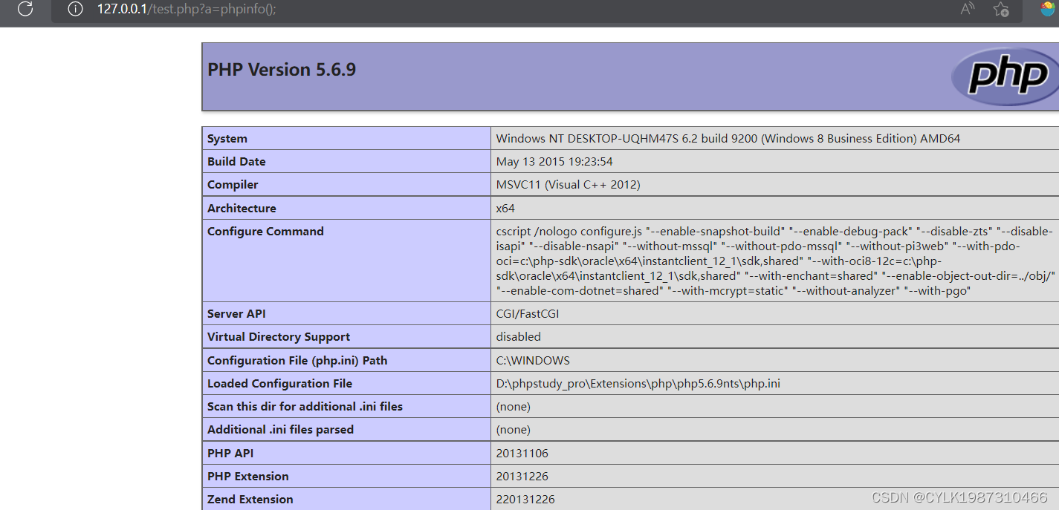Click the 'C:\WINDOWS' path value
Viewport: 1059px width, 510px height.
coord(533,361)
